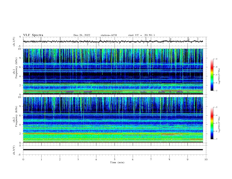
Task: Click the "-7" label on ch.1 color scale
Action: [216, 91]
